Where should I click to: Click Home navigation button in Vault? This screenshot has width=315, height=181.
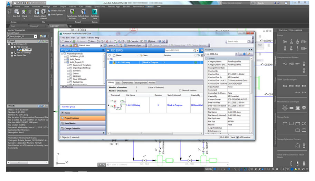point(83,113)
